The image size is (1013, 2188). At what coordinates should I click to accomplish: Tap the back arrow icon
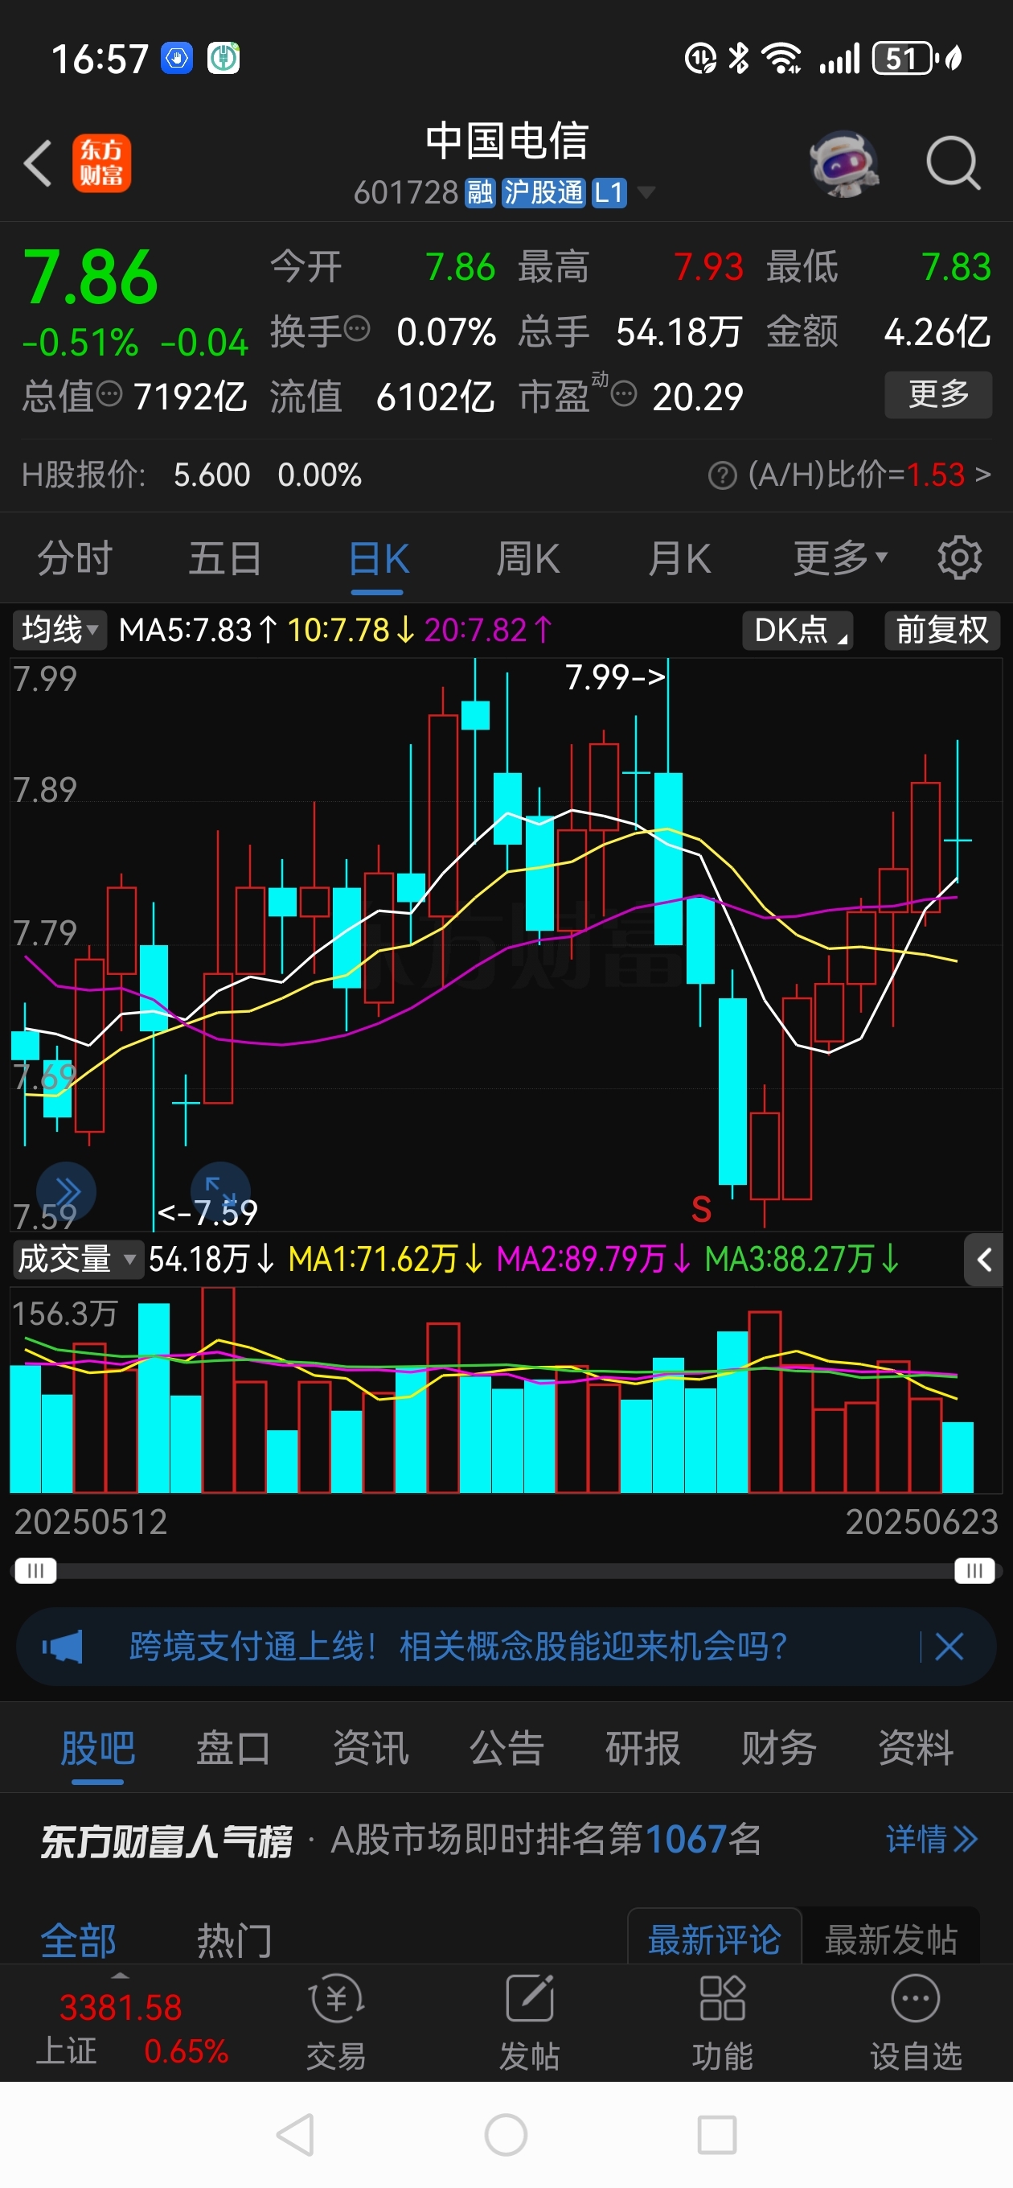point(39,163)
